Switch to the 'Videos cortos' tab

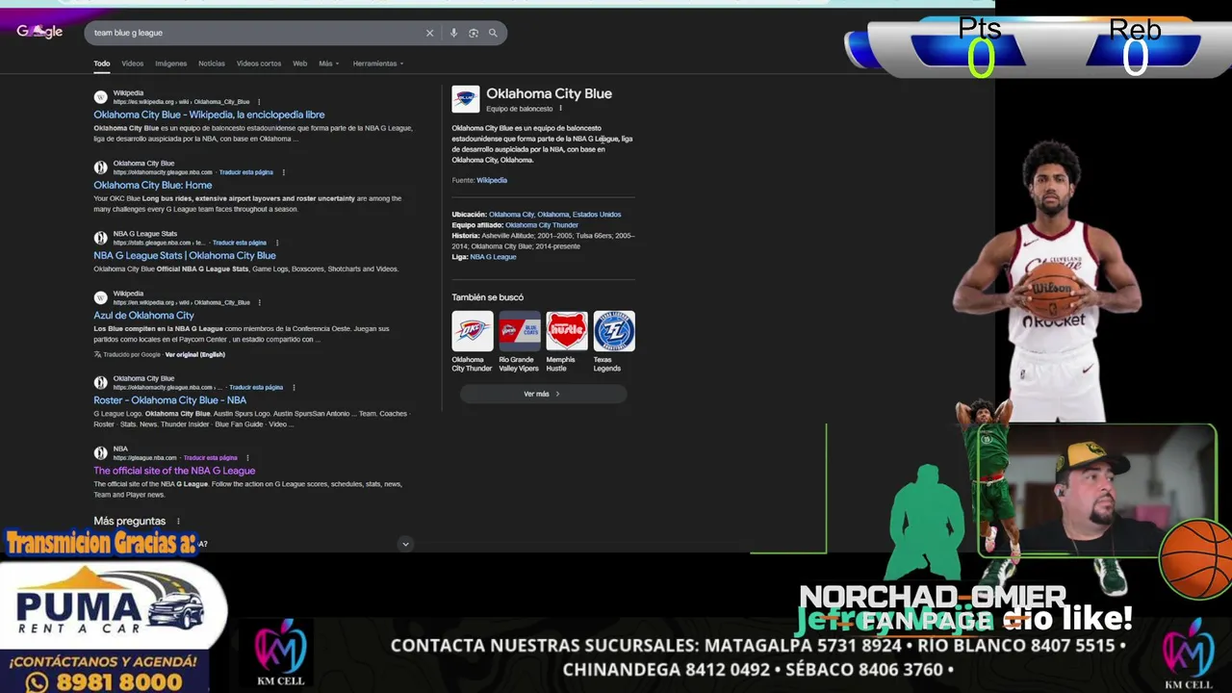tap(259, 64)
